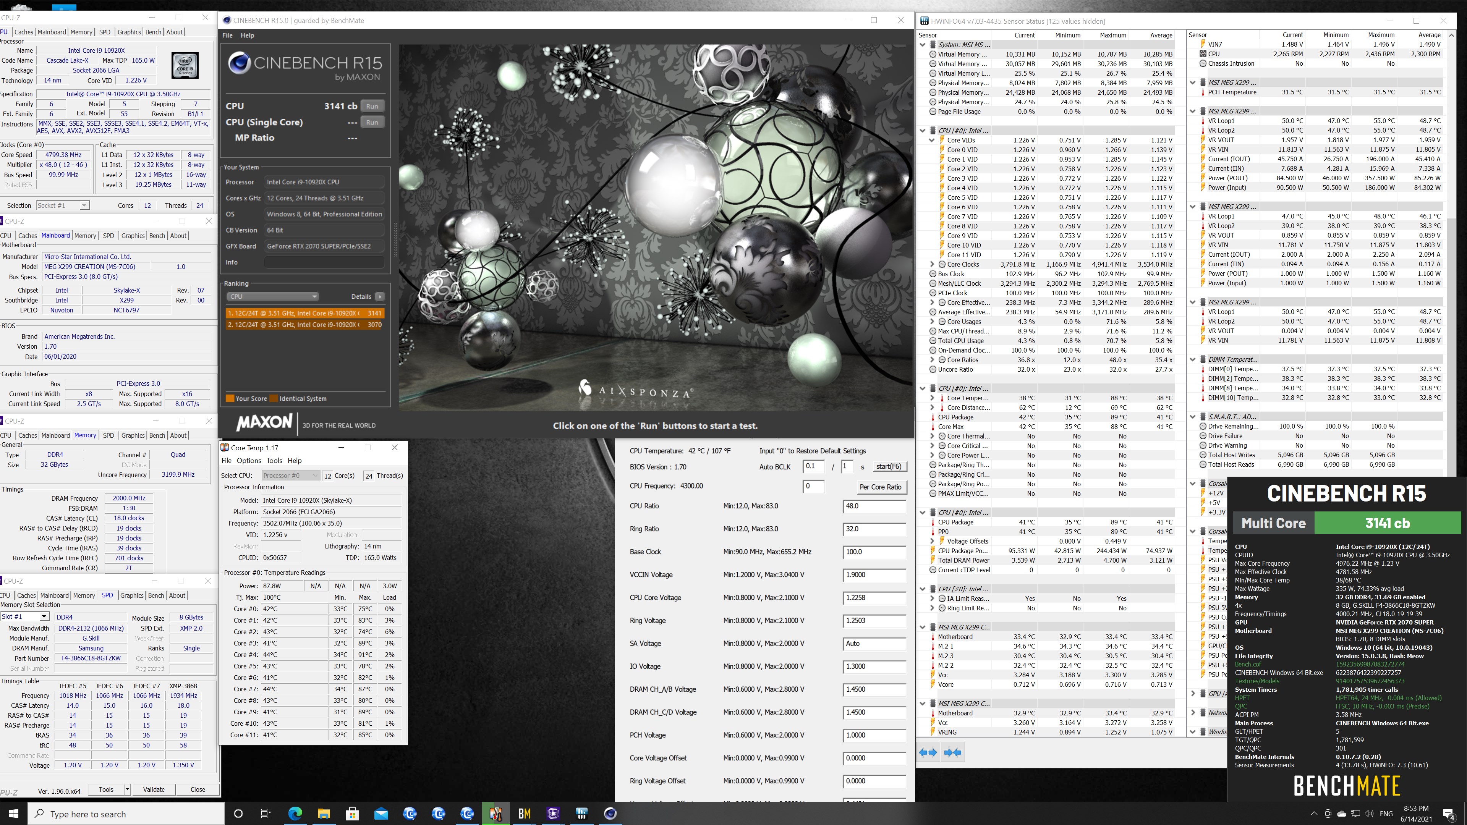Run the CPU (Single Core) test
This screenshot has width=1467, height=825.
372,122
